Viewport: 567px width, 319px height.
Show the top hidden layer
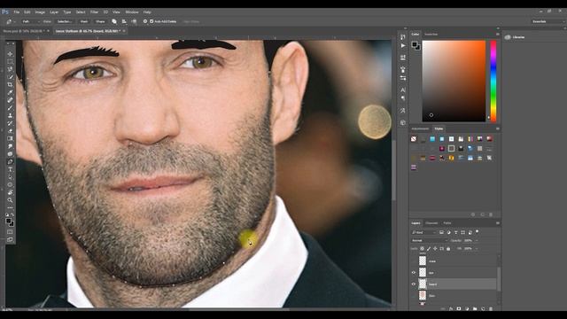(414, 261)
